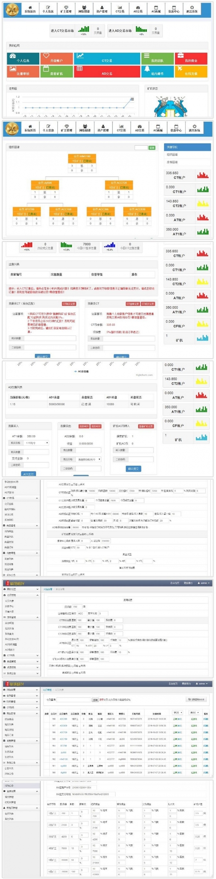Open the 卖出价格 dropdown in 我要卖出

click(90, 459)
